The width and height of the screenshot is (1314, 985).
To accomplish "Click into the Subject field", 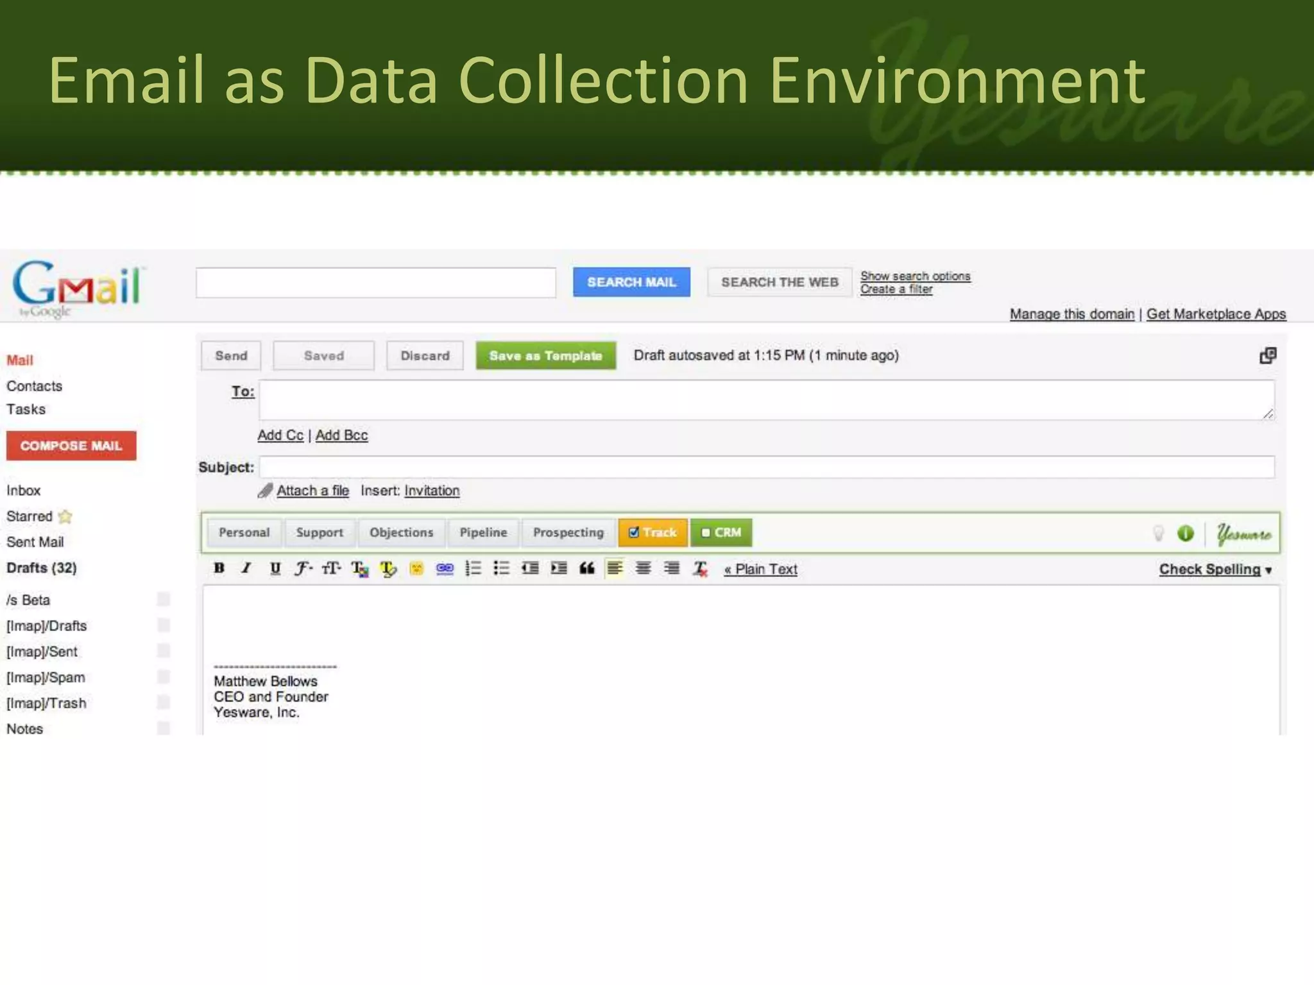I will click(767, 467).
